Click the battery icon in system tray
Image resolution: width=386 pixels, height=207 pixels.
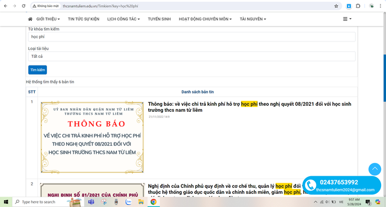(x=334, y=202)
